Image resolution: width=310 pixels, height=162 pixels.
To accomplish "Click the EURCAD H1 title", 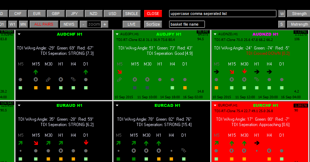I will click(x=167, y=105).
